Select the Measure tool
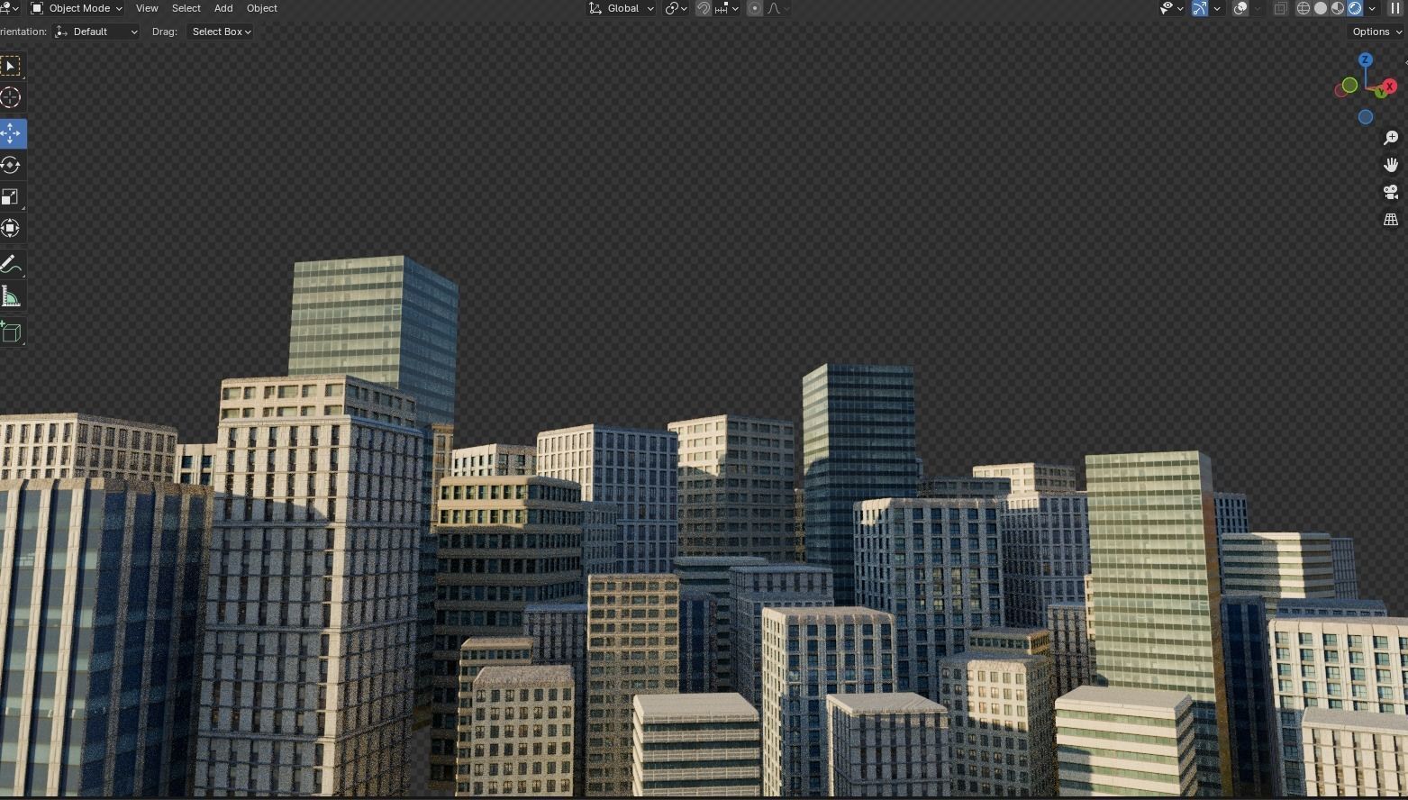The width and height of the screenshot is (1408, 800). (11, 296)
